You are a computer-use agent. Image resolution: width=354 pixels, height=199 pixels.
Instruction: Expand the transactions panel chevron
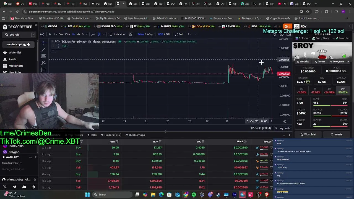[289, 135]
